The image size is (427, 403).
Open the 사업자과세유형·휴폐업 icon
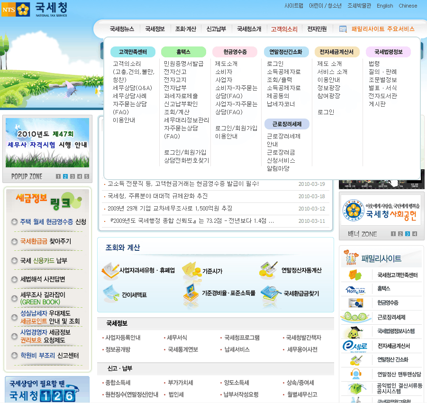[x=110, y=270]
